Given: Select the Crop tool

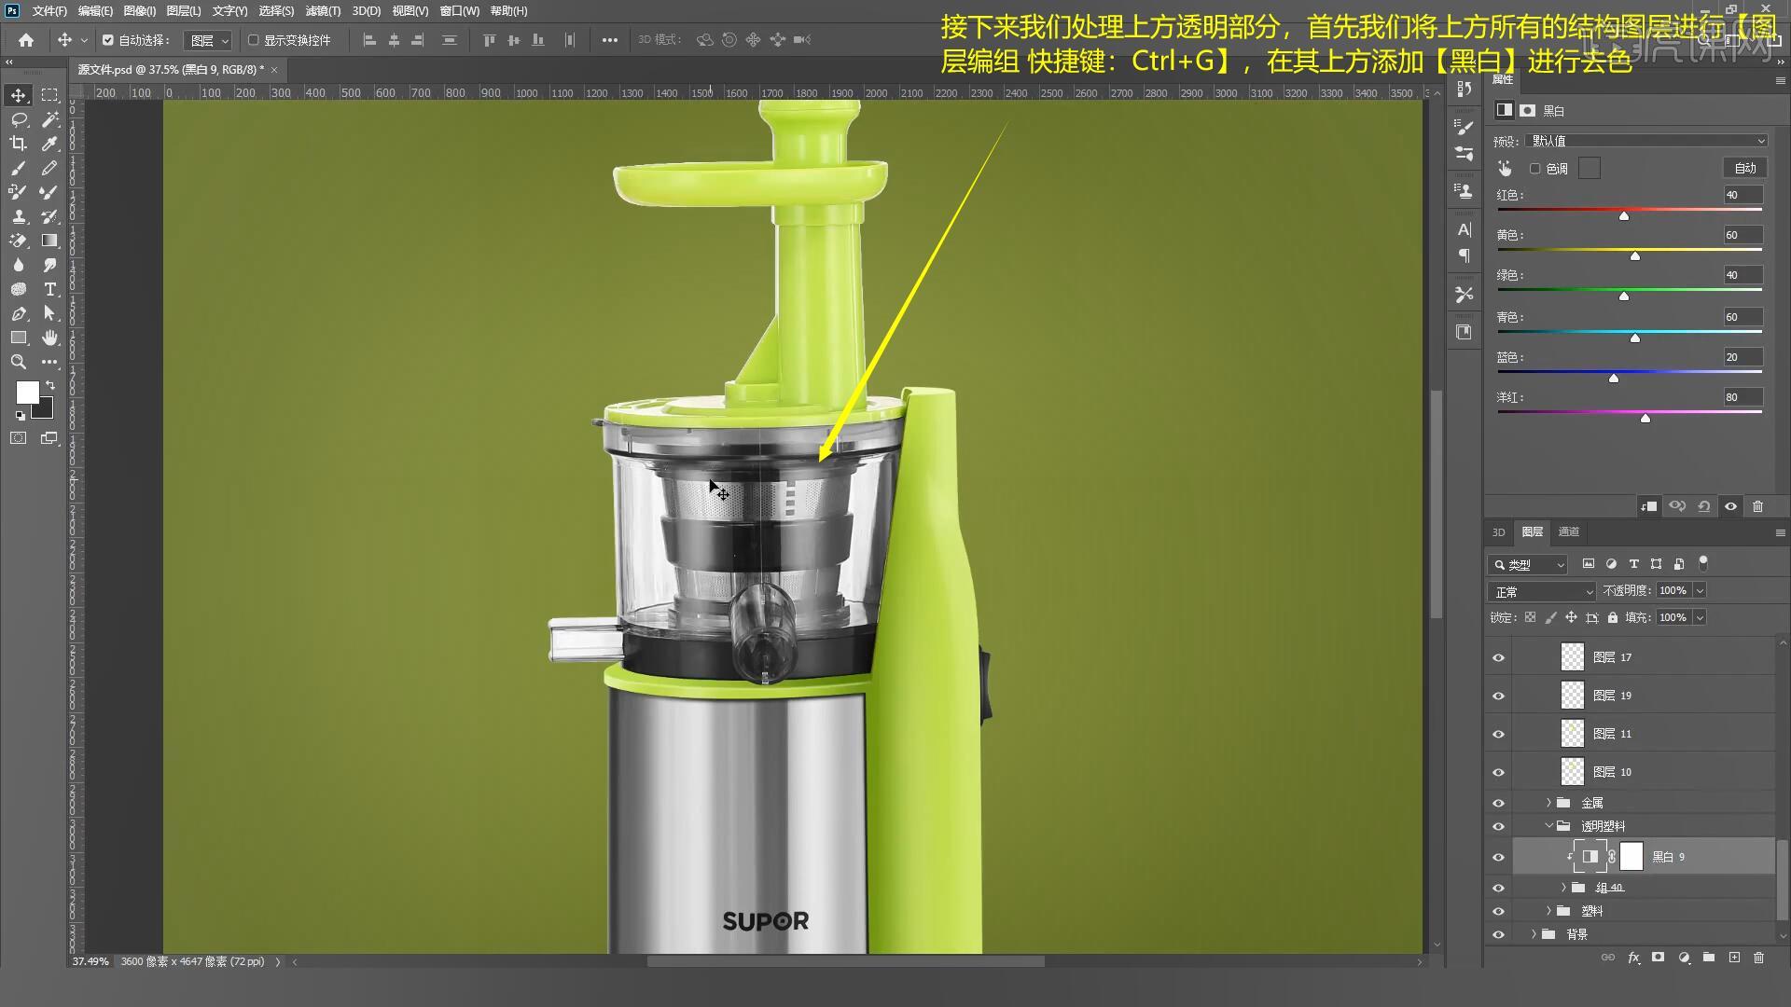Looking at the screenshot, I should [18, 144].
